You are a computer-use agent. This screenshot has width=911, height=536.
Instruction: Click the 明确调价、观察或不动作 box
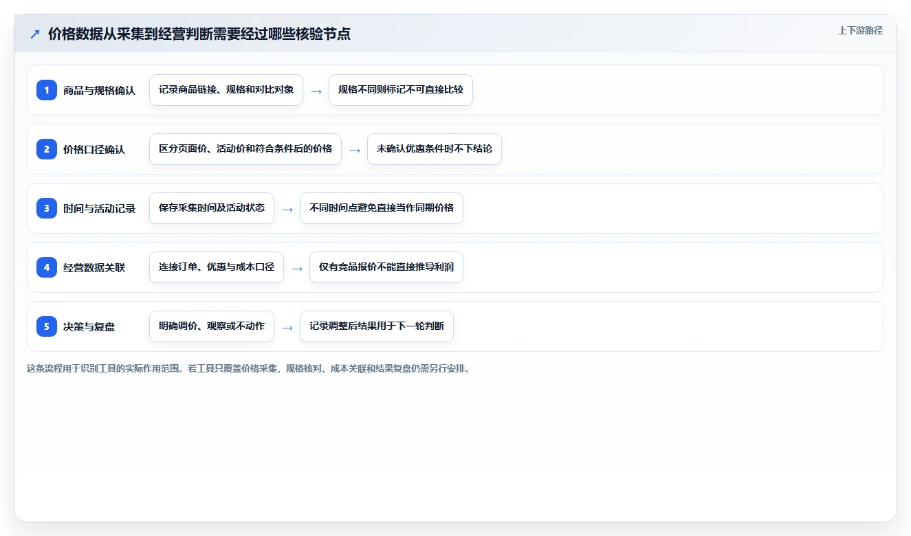click(x=212, y=326)
